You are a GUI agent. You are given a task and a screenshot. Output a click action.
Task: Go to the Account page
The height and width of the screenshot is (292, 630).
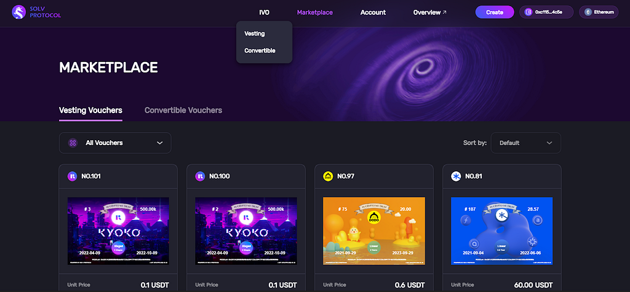pyautogui.click(x=373, y=12)
